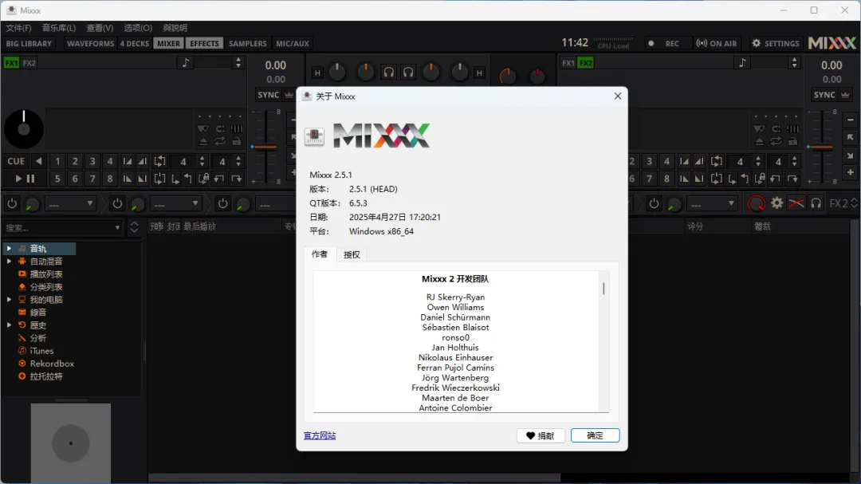Toggle FX1 assignment on the left deck
This screenshot has width=861, height=484.
[x=11, y=63]
